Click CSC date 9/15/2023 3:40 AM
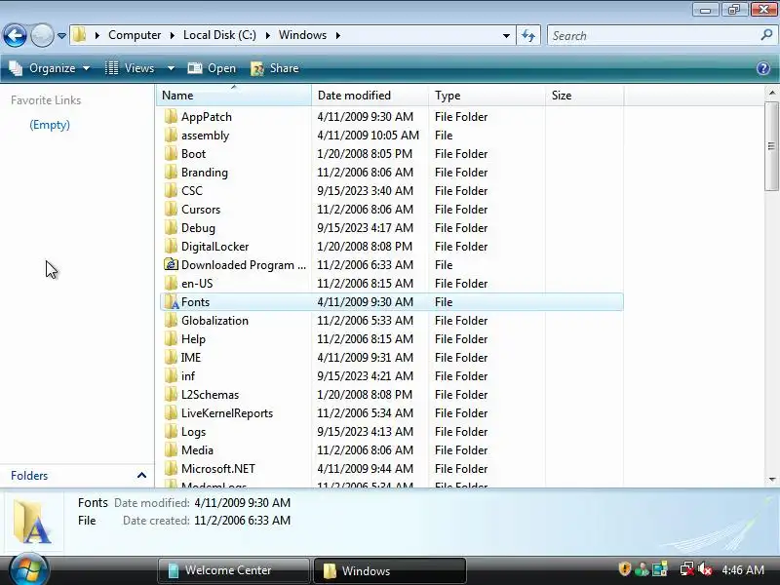780x585 pixels. pos(365,190)
